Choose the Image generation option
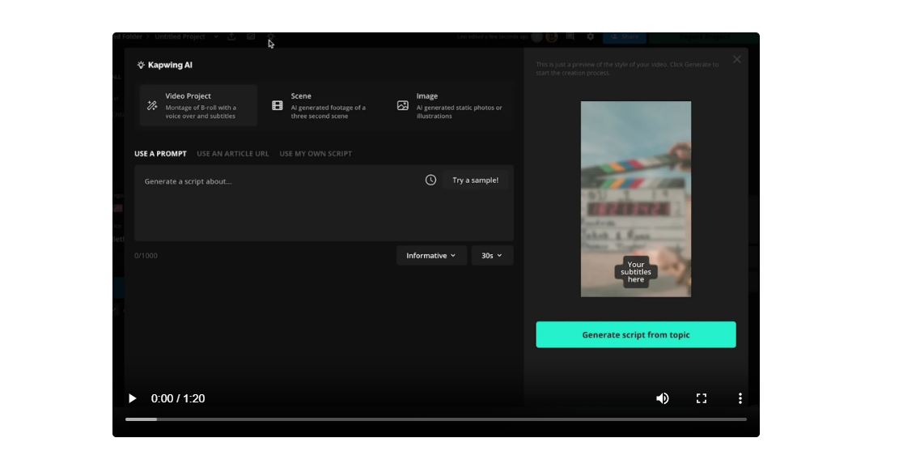903x455 pixels. 449,105
